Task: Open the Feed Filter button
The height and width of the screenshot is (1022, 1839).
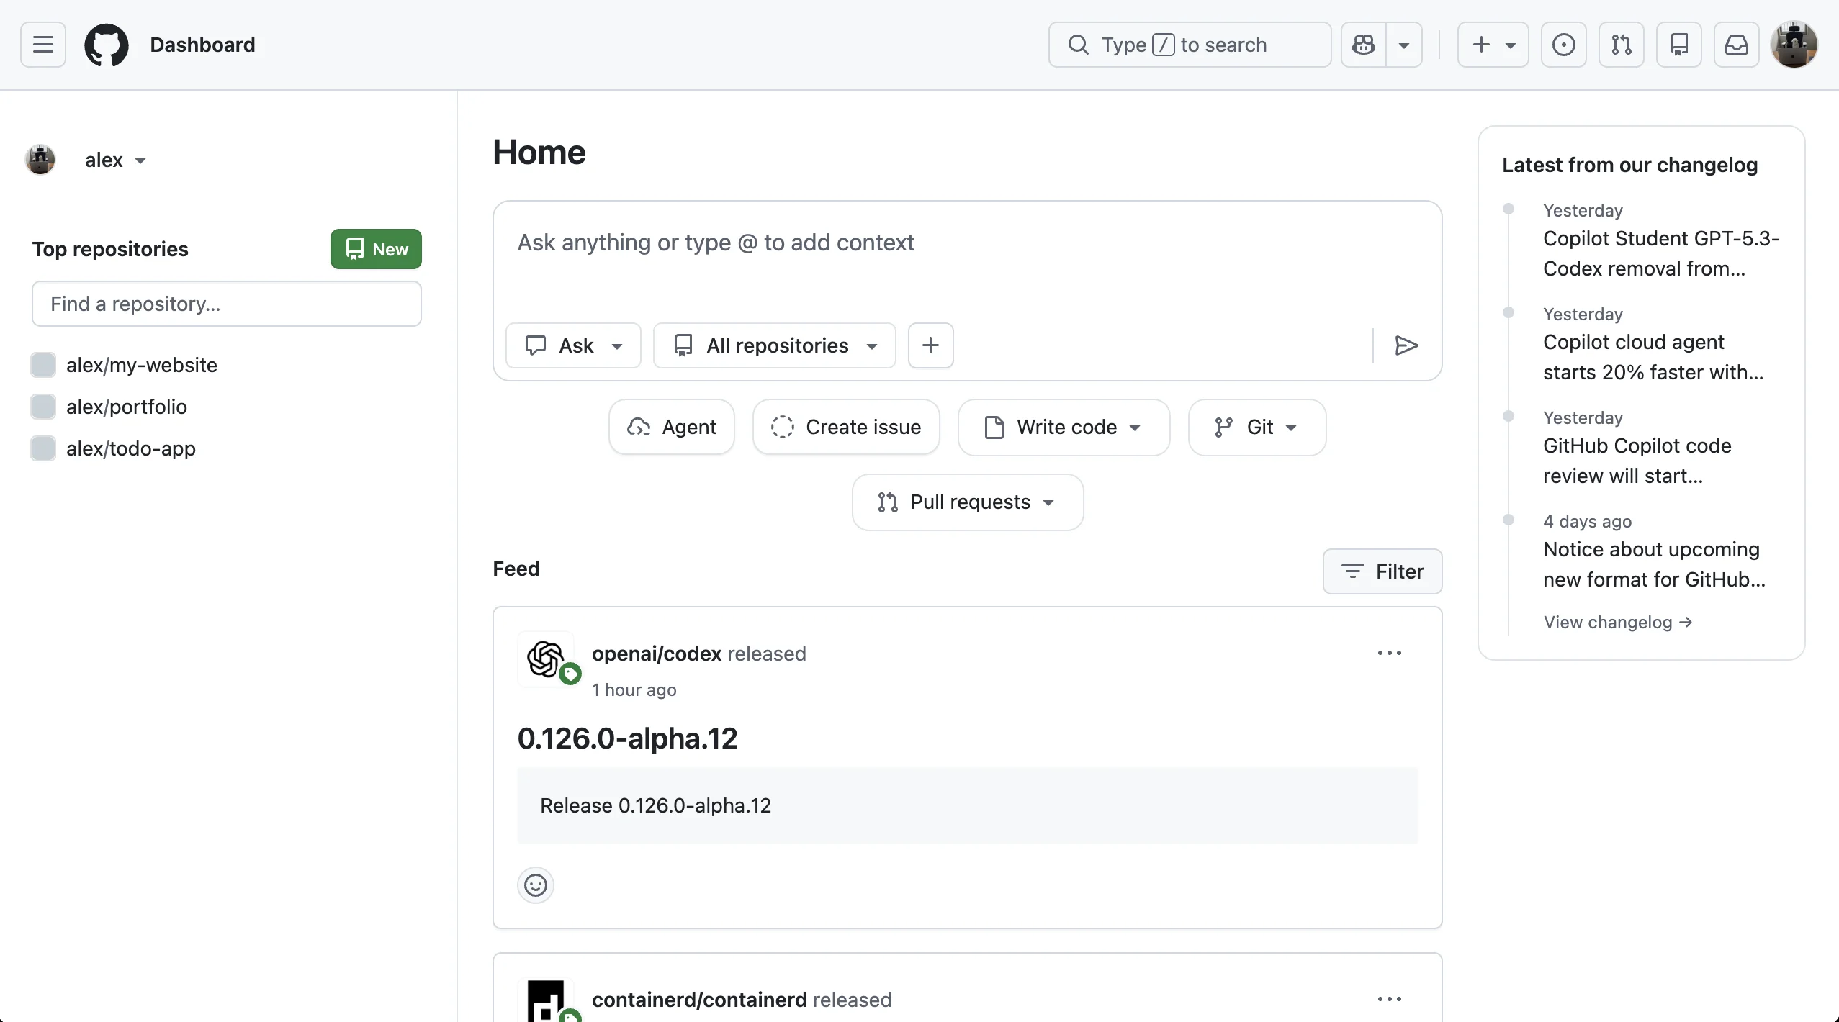Action: tap(1382, 571)
